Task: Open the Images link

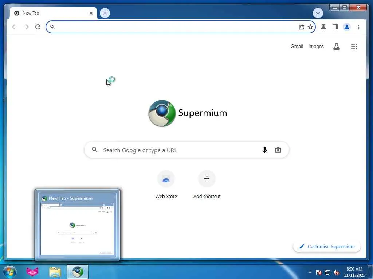Action: pos(316,46)
